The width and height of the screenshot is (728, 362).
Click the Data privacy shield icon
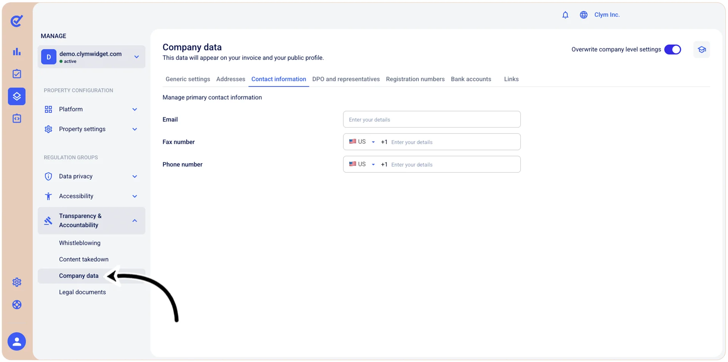pyautogui.click(x=48, y=176)
